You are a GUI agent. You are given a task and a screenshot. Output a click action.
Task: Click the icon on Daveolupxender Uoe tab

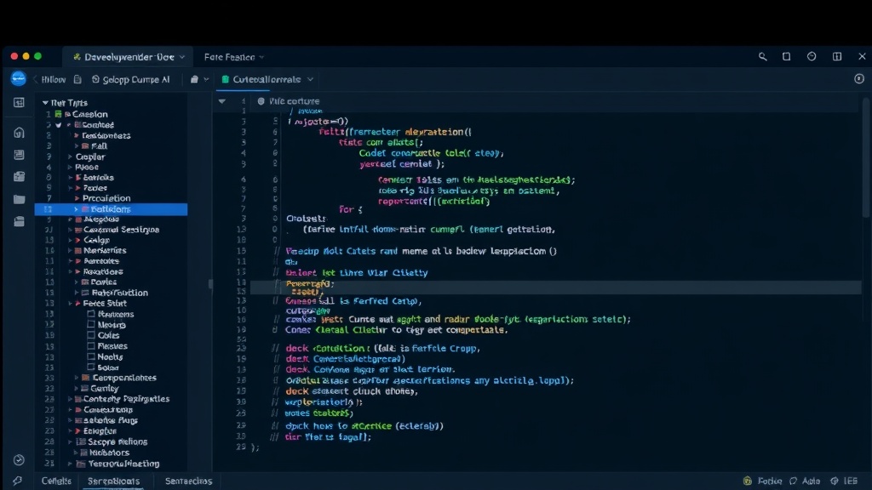click(x=77, y=57)
